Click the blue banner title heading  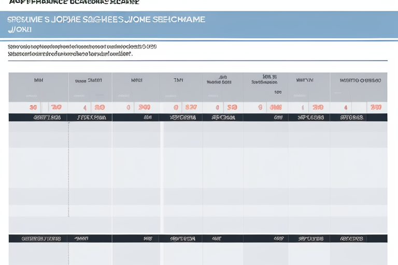(x=106, y=20)
